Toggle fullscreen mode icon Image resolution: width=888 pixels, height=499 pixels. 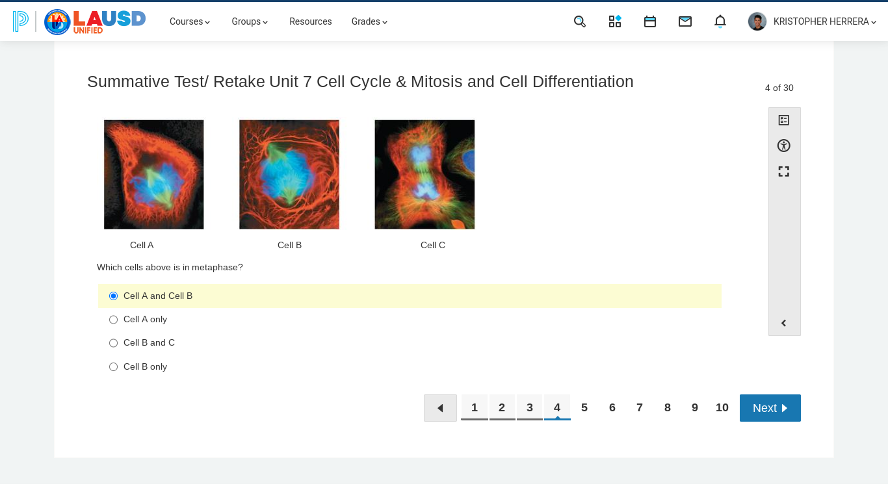pos(784,172)
